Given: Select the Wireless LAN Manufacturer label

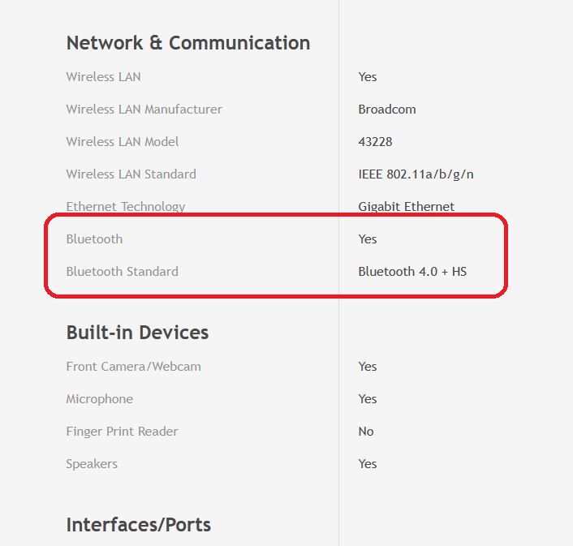Looking at the screenshot, I should point(144,110).
